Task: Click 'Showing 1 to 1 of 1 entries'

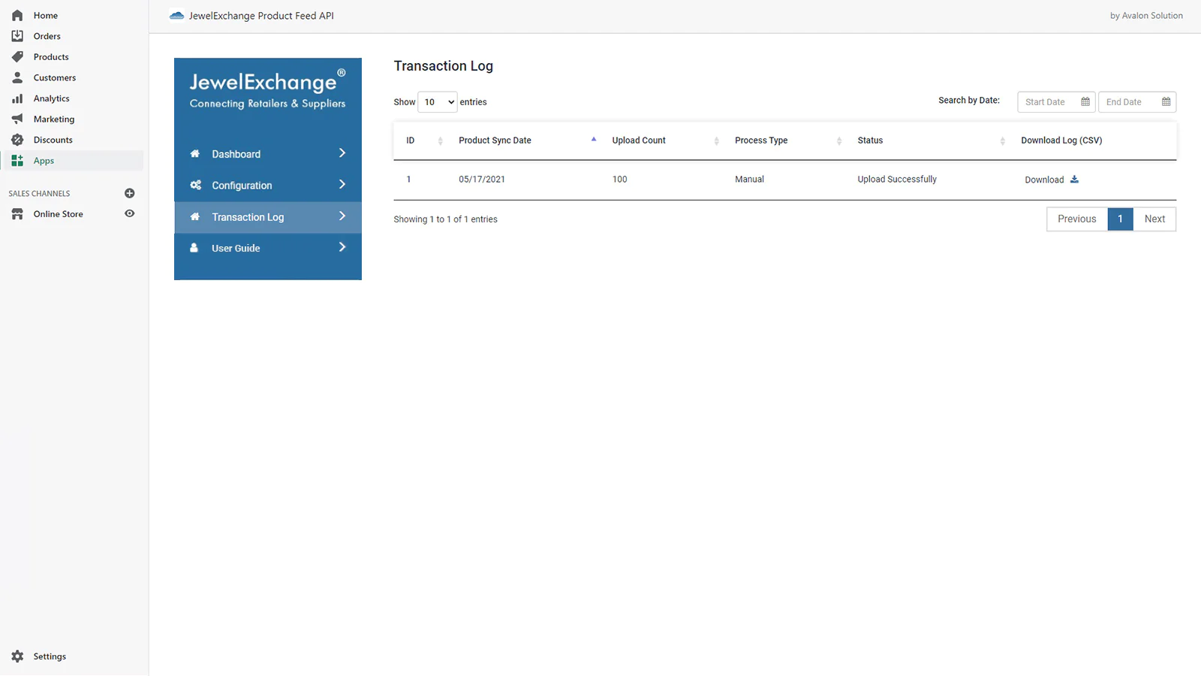Action: coord(445,219)
